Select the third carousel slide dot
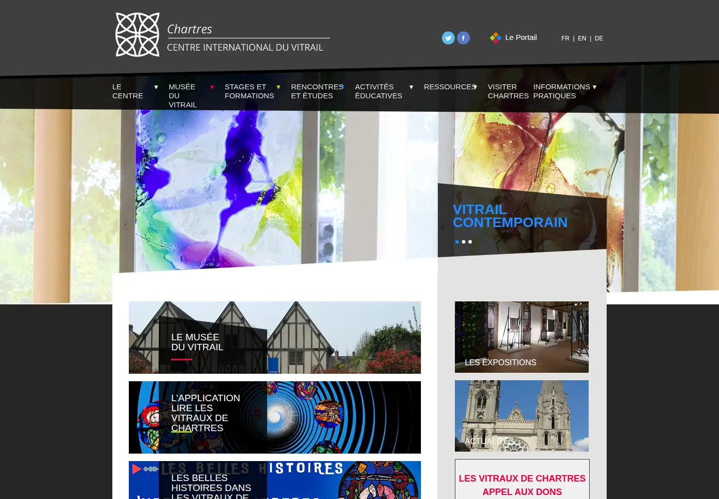 click(x=470, y=242)
